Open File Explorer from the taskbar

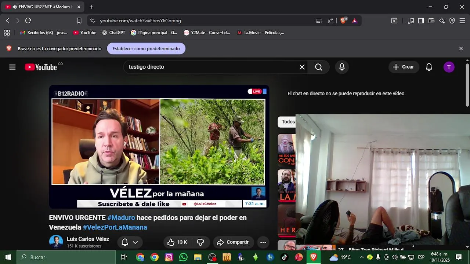[198, 257]
